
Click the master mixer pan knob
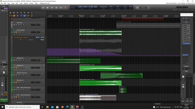(183, 77)
